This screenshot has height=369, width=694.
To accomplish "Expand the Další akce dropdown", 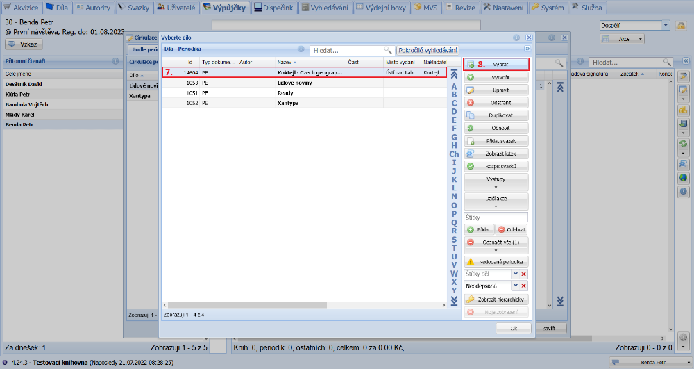I will [496, 201].
